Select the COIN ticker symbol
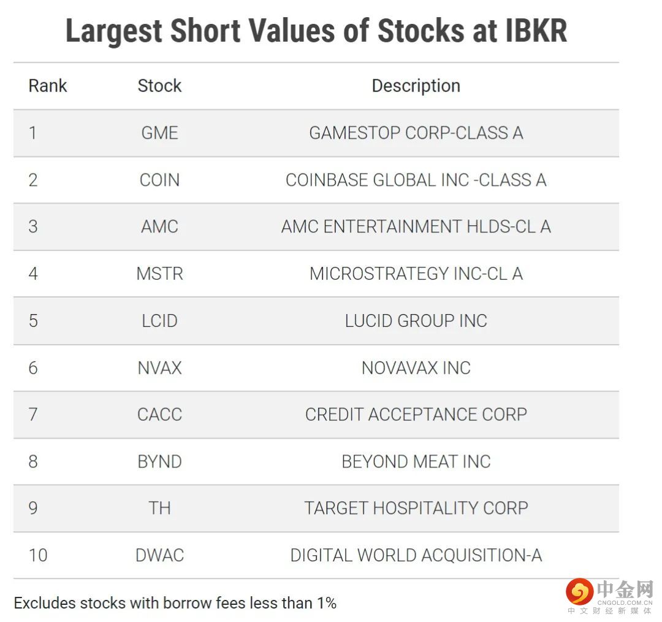The width and height of the screenshot is (662, 622). (159, 180)
